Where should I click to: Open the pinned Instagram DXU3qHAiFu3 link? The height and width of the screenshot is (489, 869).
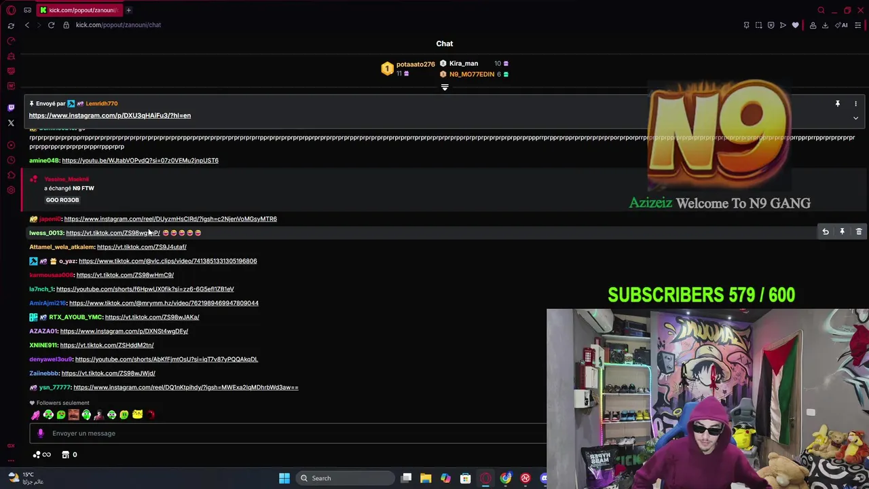(110, 115)
